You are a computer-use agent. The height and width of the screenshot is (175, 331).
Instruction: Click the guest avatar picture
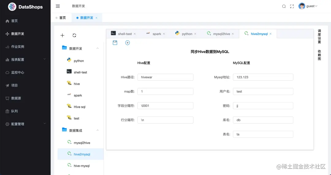[302, 6]
